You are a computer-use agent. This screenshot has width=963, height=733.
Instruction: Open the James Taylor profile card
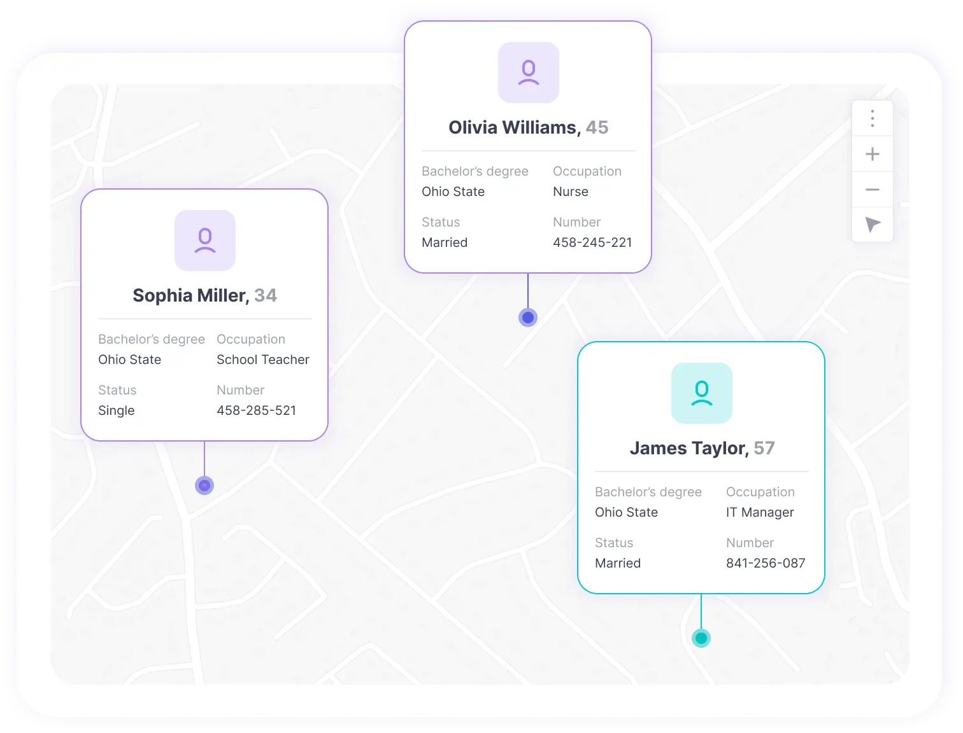click(x=701, y=447)
